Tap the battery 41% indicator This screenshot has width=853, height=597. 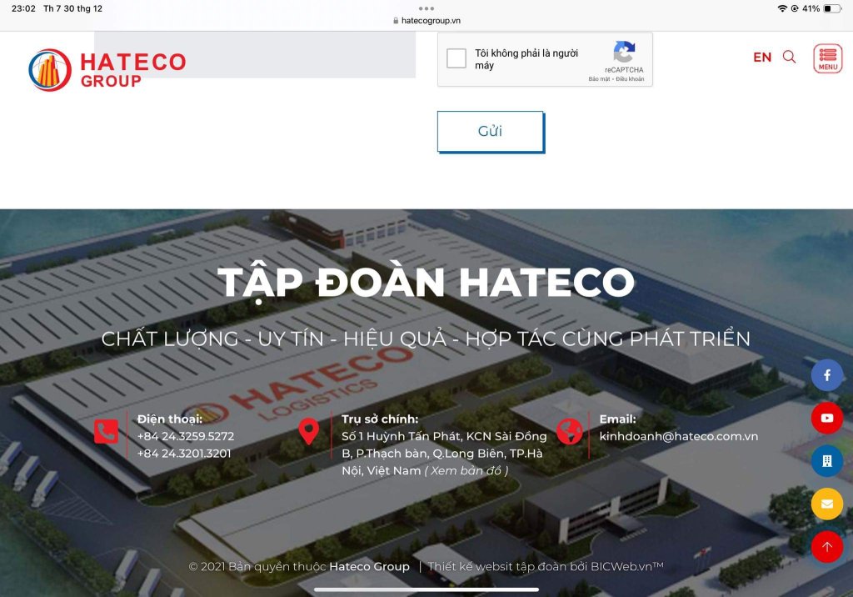click(x=822, y=8)
